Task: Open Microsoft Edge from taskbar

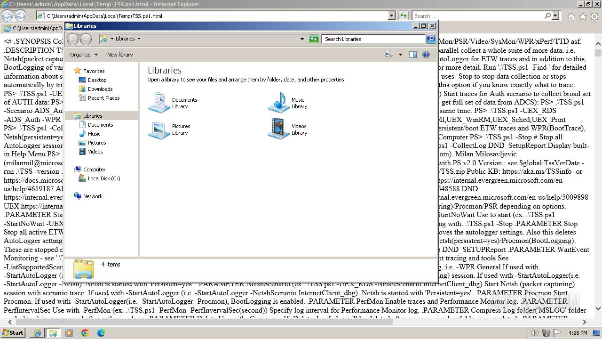Action: (101, 333)
